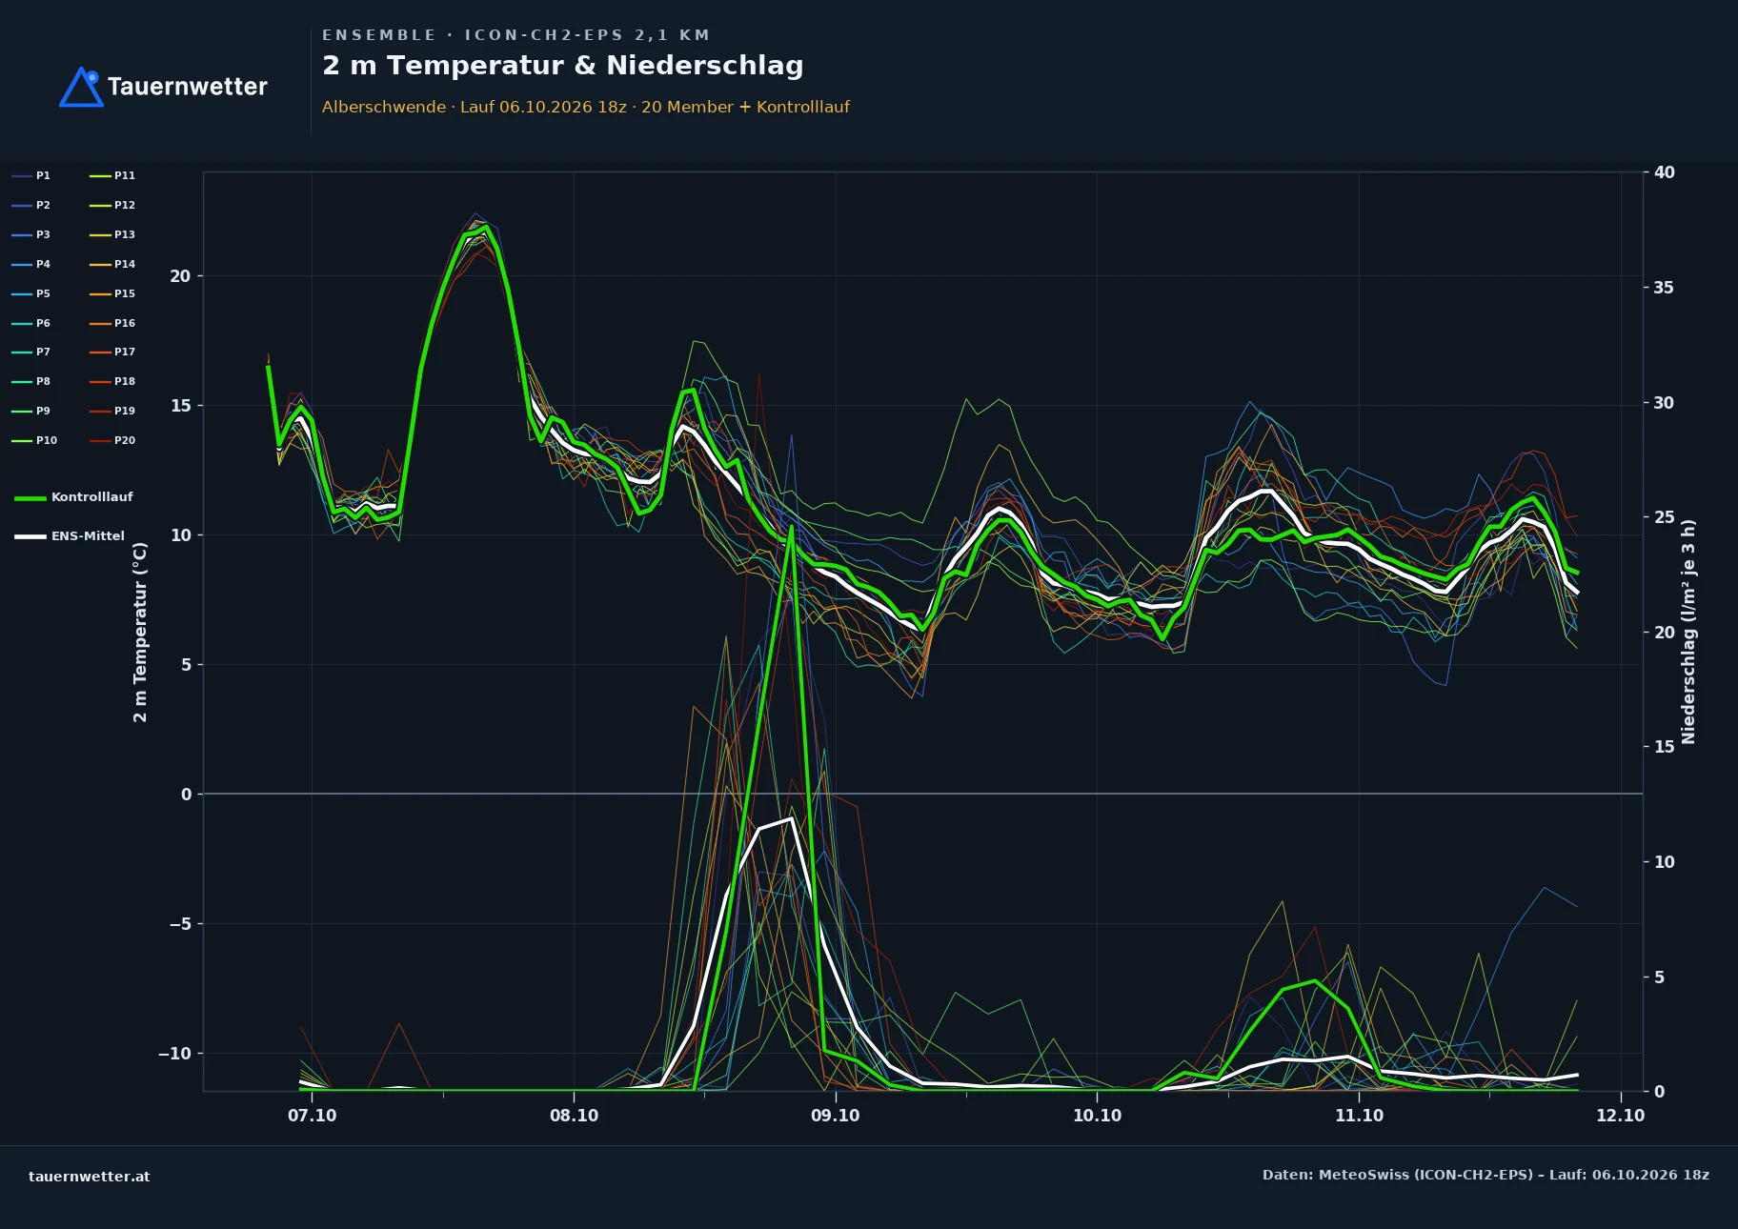
Task: Click the 08.10 date tick label
Action: [x=575, y=1116]
